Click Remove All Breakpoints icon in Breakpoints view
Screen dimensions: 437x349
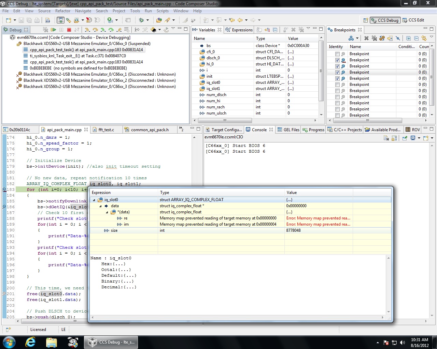(x=374, y=38)
